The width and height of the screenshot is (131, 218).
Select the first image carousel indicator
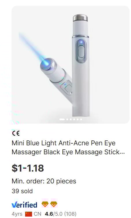pos(62,119)
